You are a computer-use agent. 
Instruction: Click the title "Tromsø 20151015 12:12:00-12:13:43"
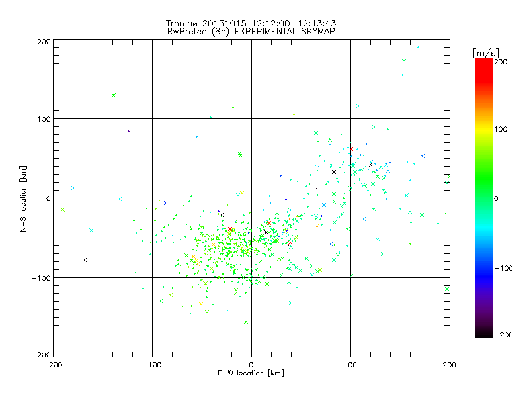251,23
